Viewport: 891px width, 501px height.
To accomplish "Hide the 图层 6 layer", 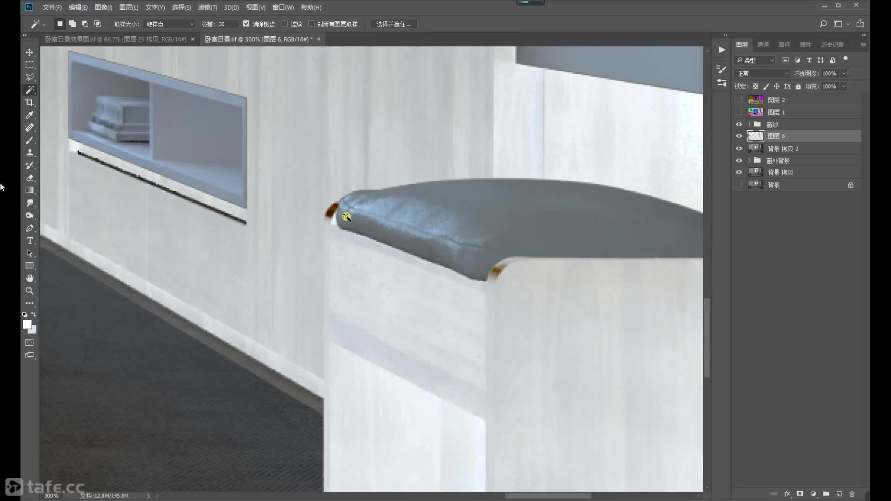I will [739, 136].
